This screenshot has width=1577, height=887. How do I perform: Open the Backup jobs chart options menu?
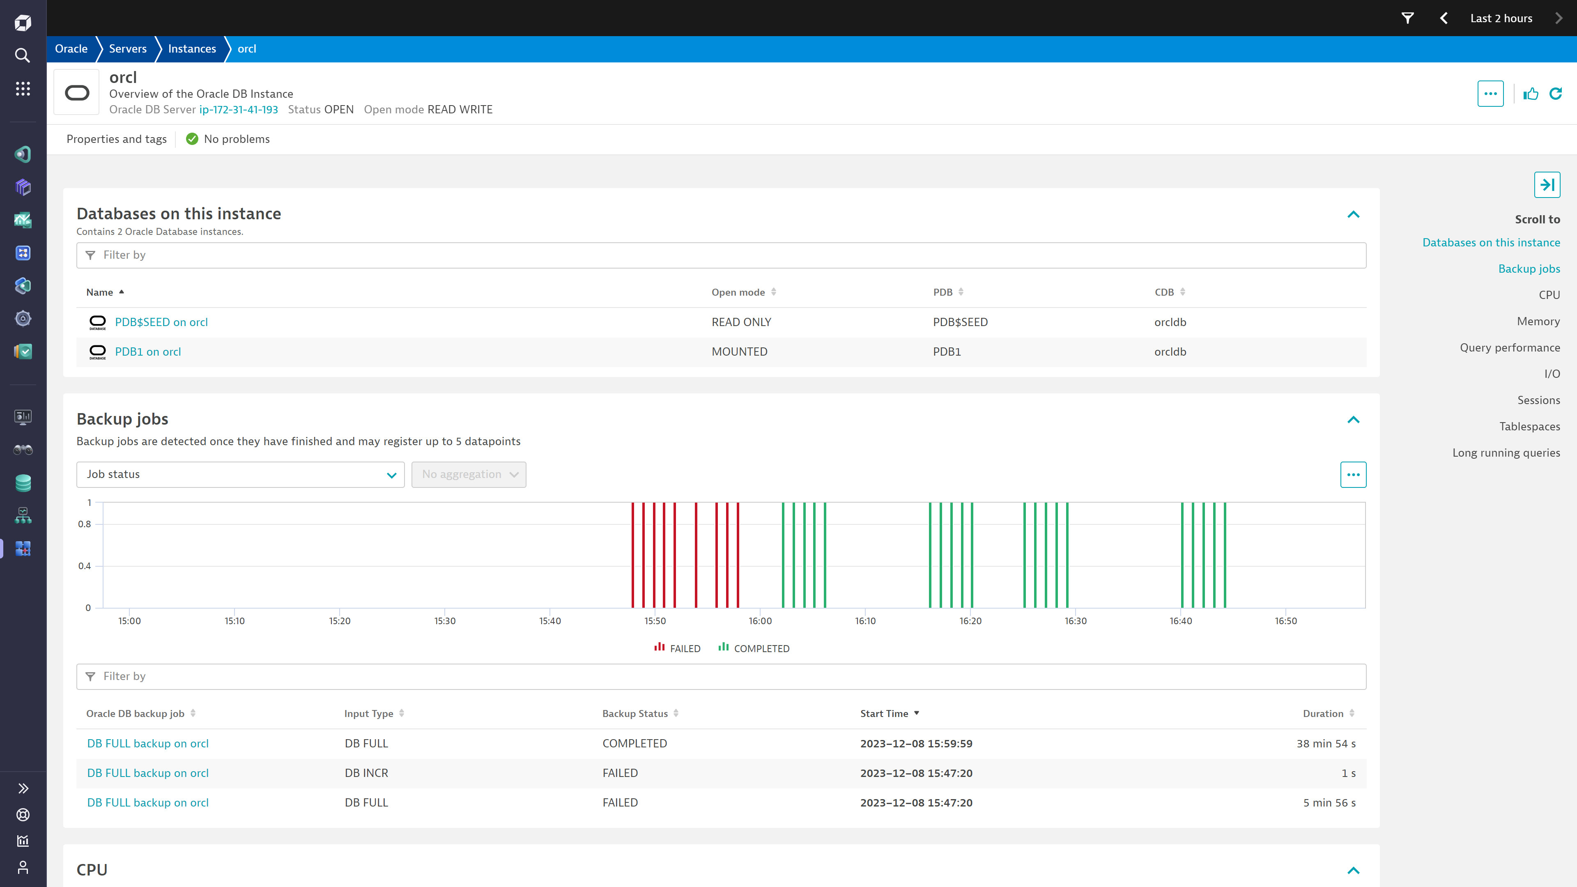1353,474
